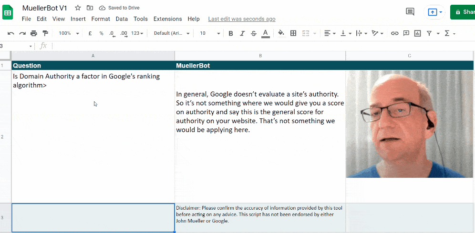The image size is (475, 233).
Task: Open text rotation dropdown
Action: (x=377, y=33)
